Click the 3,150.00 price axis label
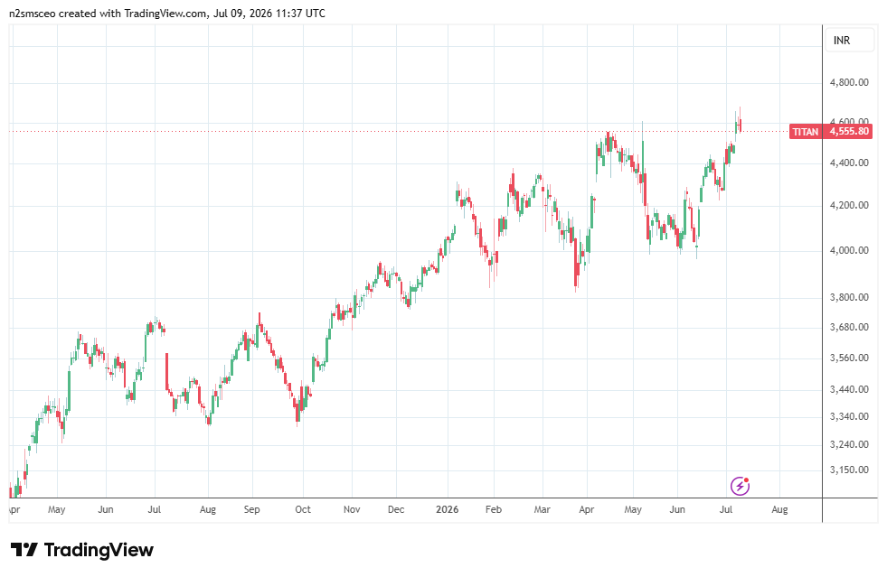 (x=848, y=470)
